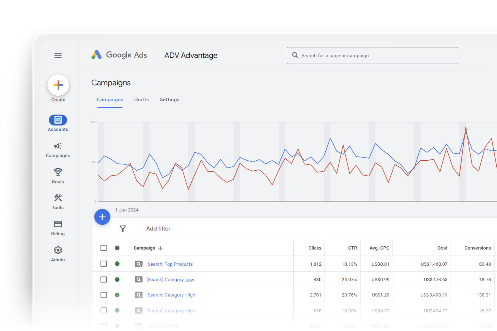Open the Admin gear icon
The width and height of the screenshot is (497, 331).
58,250
